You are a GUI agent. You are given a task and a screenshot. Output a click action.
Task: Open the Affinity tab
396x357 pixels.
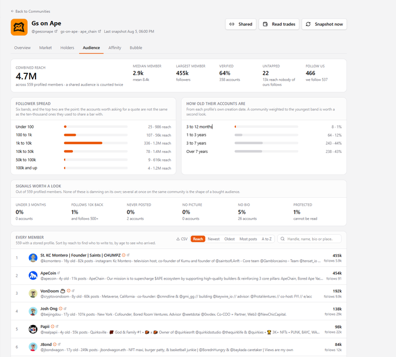(x=115, y=48)
